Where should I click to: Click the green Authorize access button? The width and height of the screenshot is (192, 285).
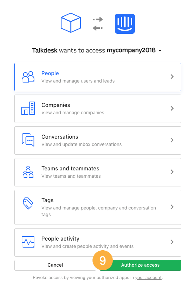click(141, 265)
